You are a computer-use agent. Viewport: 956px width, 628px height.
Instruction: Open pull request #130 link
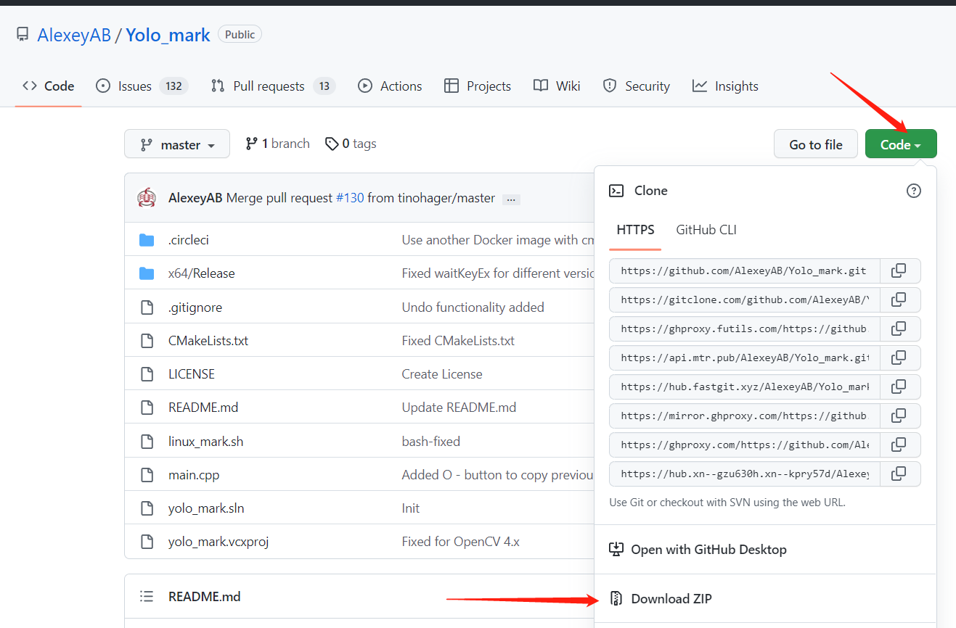[350, 198]
